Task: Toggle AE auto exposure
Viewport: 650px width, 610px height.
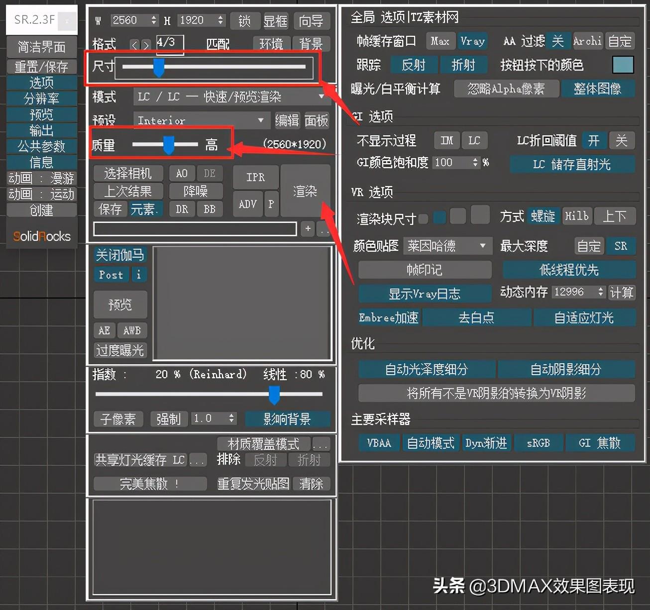Action: (105, 330)
